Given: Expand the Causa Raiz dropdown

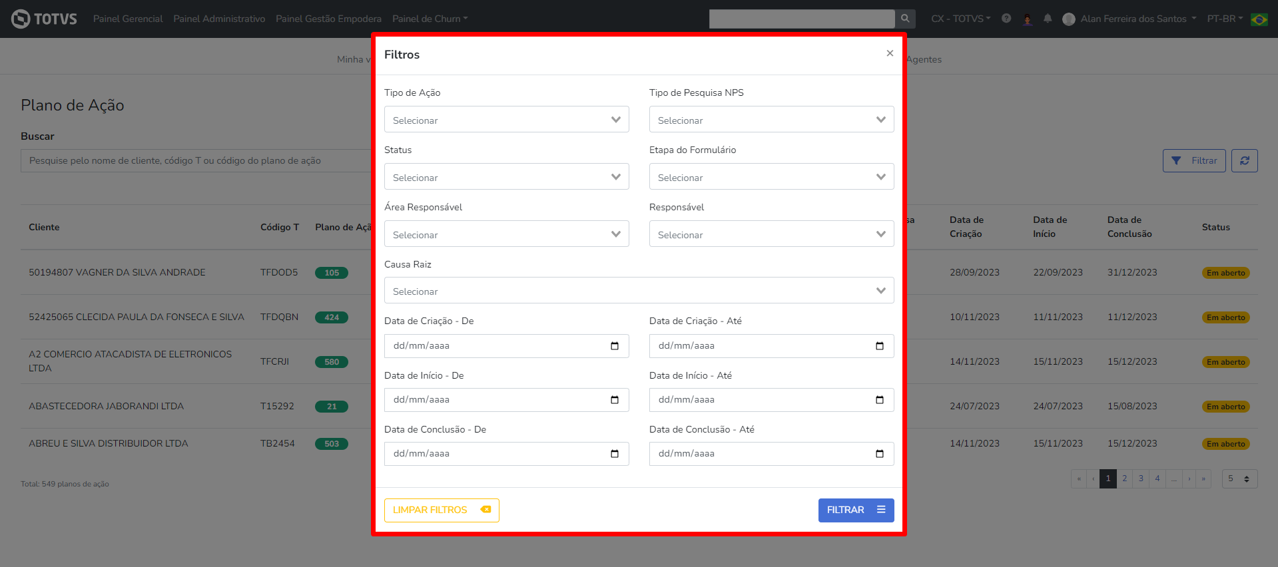Looking at the screenshot, I should 639,291.
